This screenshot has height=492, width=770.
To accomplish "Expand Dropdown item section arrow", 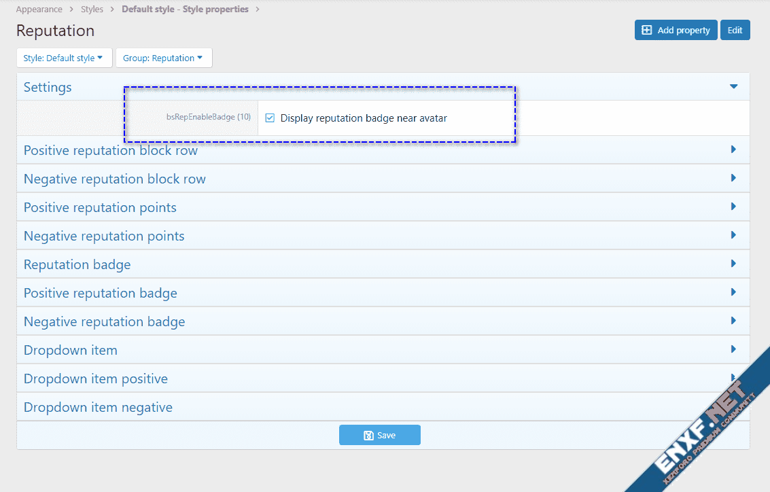I will [733, 349].
